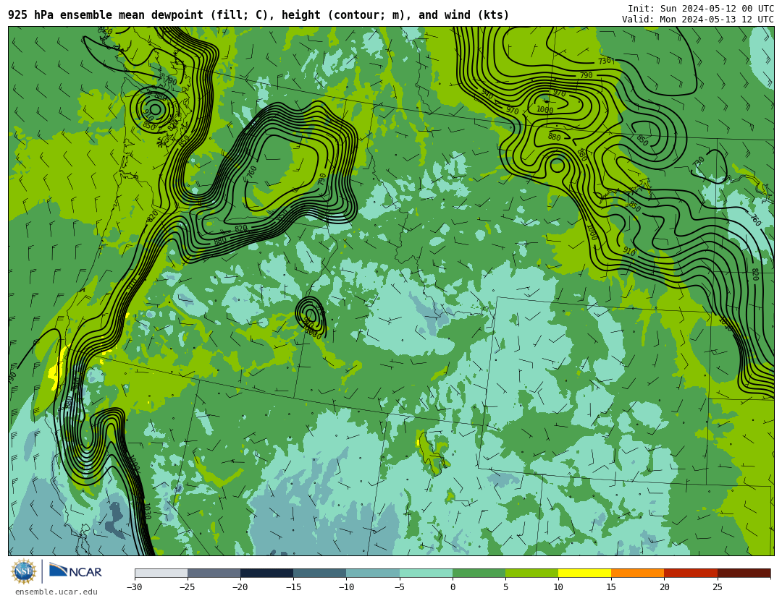This screenshot has width=782, height=601.
Task: Click the 20 colorbar tick label
Action: click(x=664, y=587)
